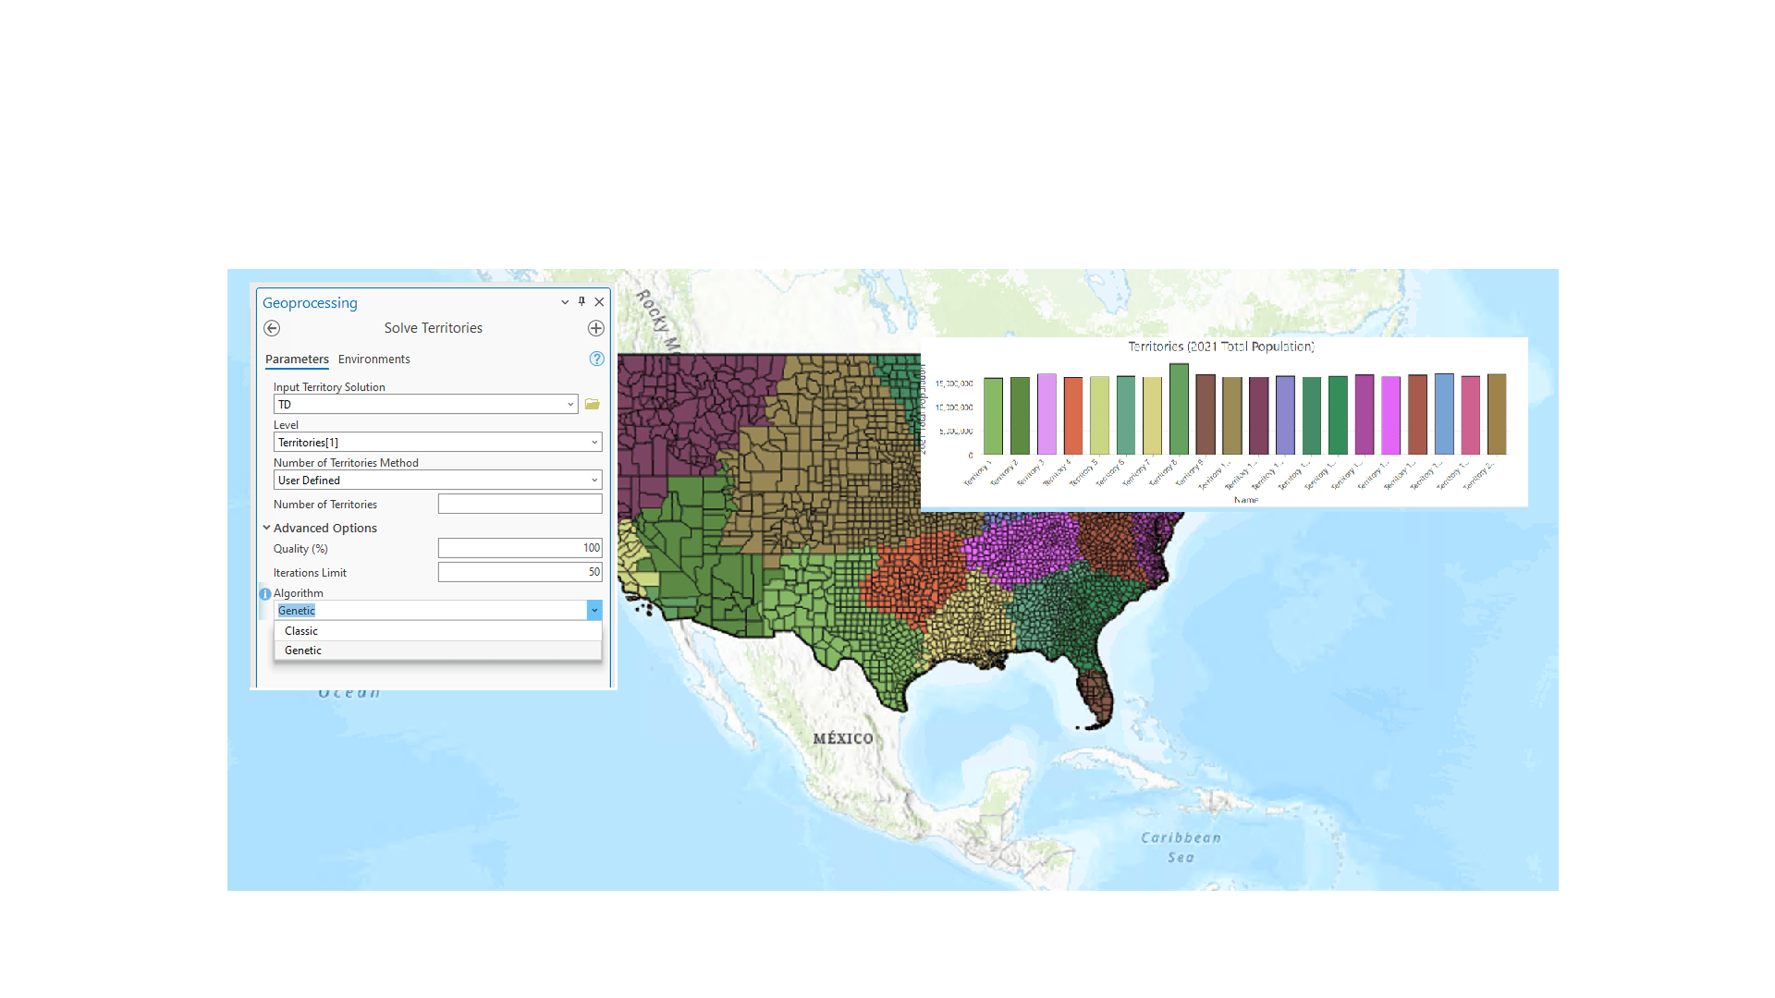The image size is (1775, 998).
Task: Select the Parameters tab
Action: [296, 359]
